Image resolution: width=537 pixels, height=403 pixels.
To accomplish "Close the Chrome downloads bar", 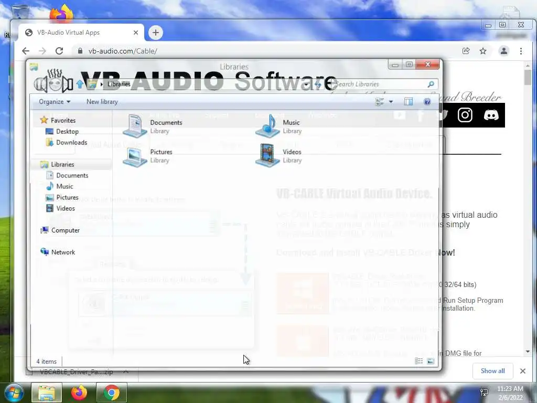I will tap(523, 371).
